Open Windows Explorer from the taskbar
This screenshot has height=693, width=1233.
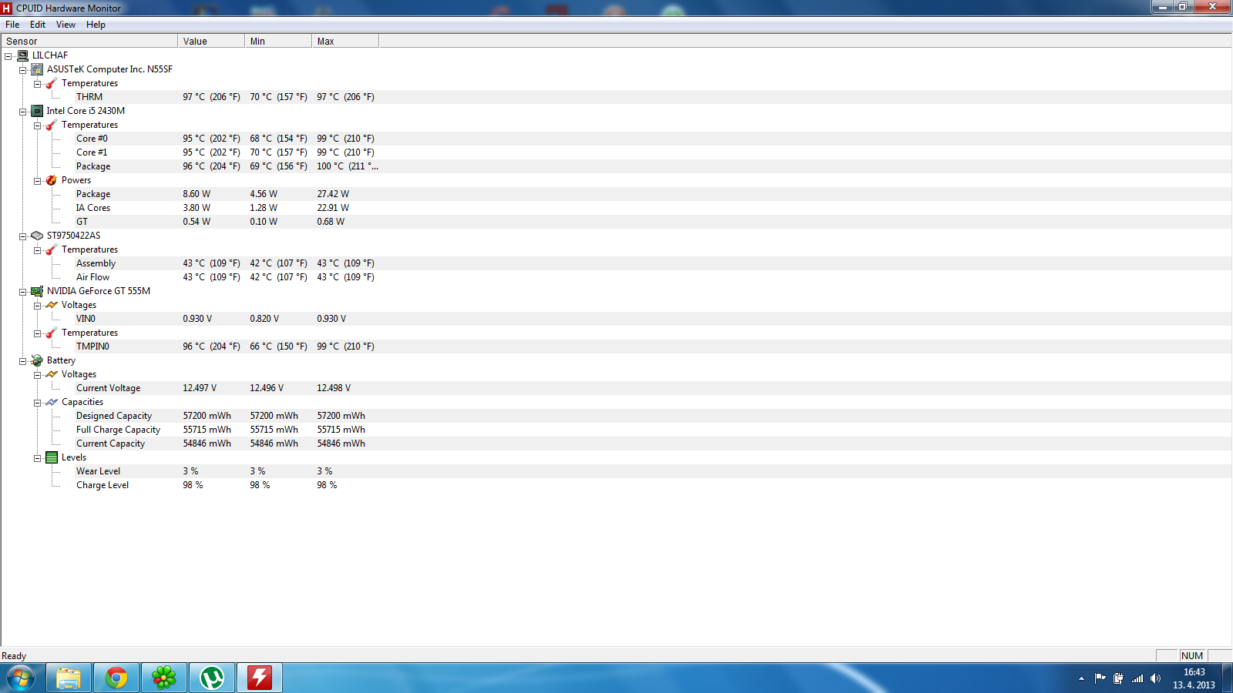[x=69, y=678]
